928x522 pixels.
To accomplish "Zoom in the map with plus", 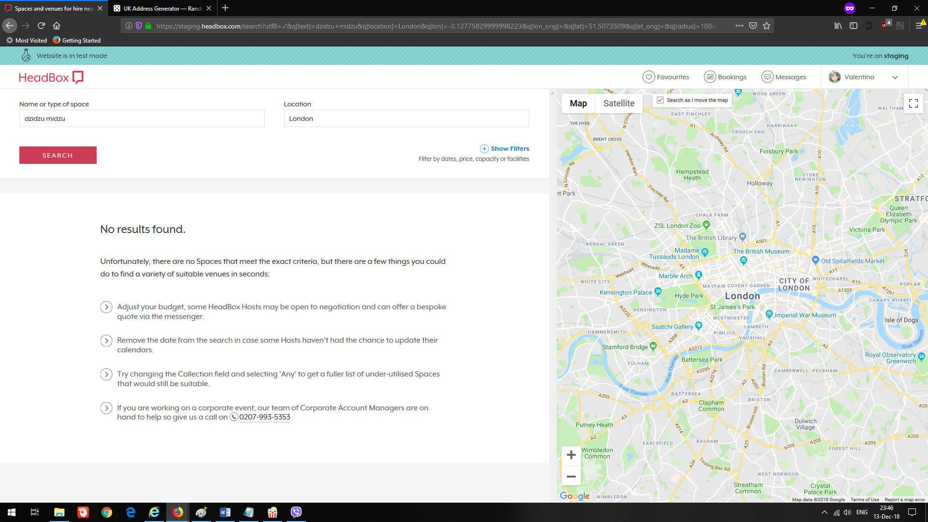I will click(x=571, y=455).
